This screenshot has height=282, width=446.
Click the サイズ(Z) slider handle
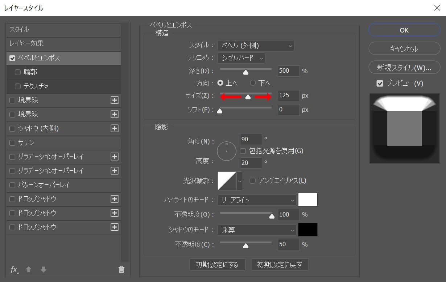tap(248, 97)
